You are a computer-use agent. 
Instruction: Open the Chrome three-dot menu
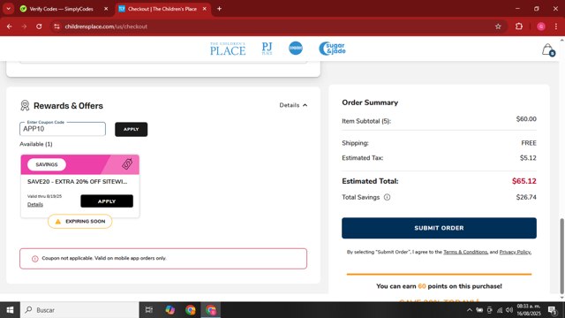pyautogui.click(x=556, y=26)
